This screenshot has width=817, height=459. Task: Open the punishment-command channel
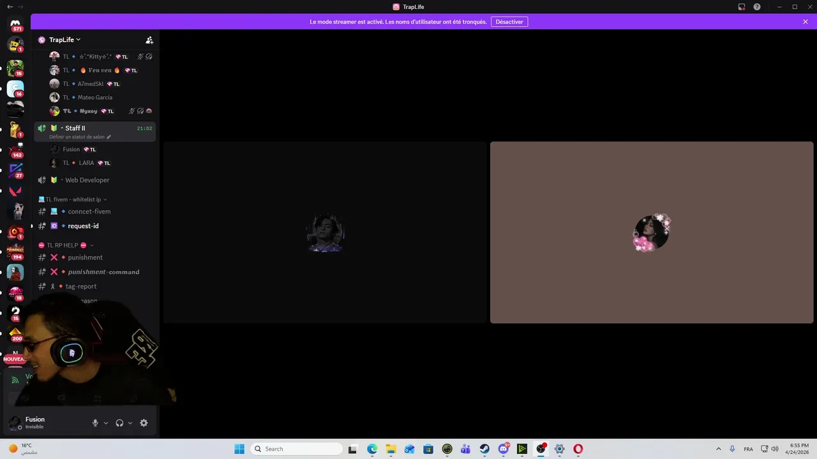coord(95,272)
